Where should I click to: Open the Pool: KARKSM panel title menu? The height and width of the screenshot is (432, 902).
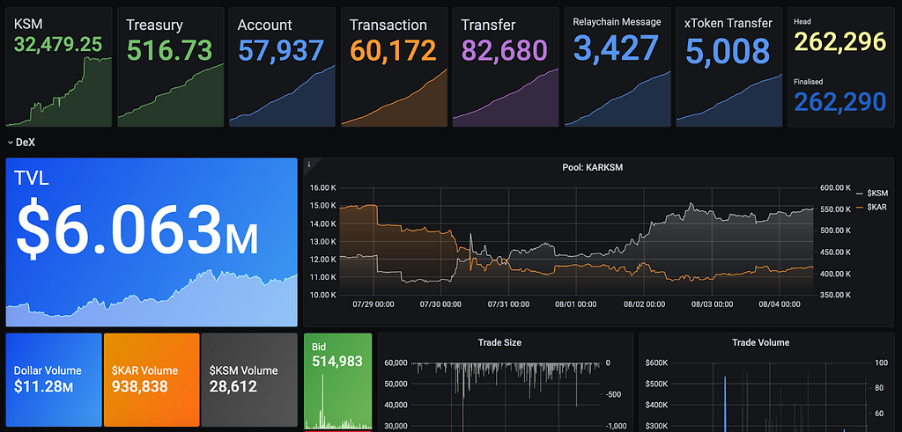tap(593, 168)
